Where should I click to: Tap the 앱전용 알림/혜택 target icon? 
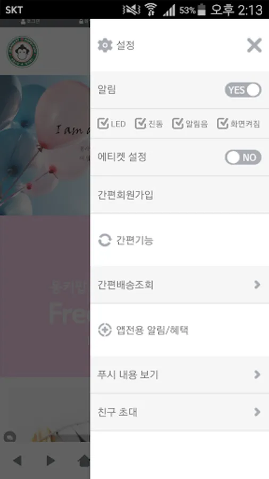(105, 330)
